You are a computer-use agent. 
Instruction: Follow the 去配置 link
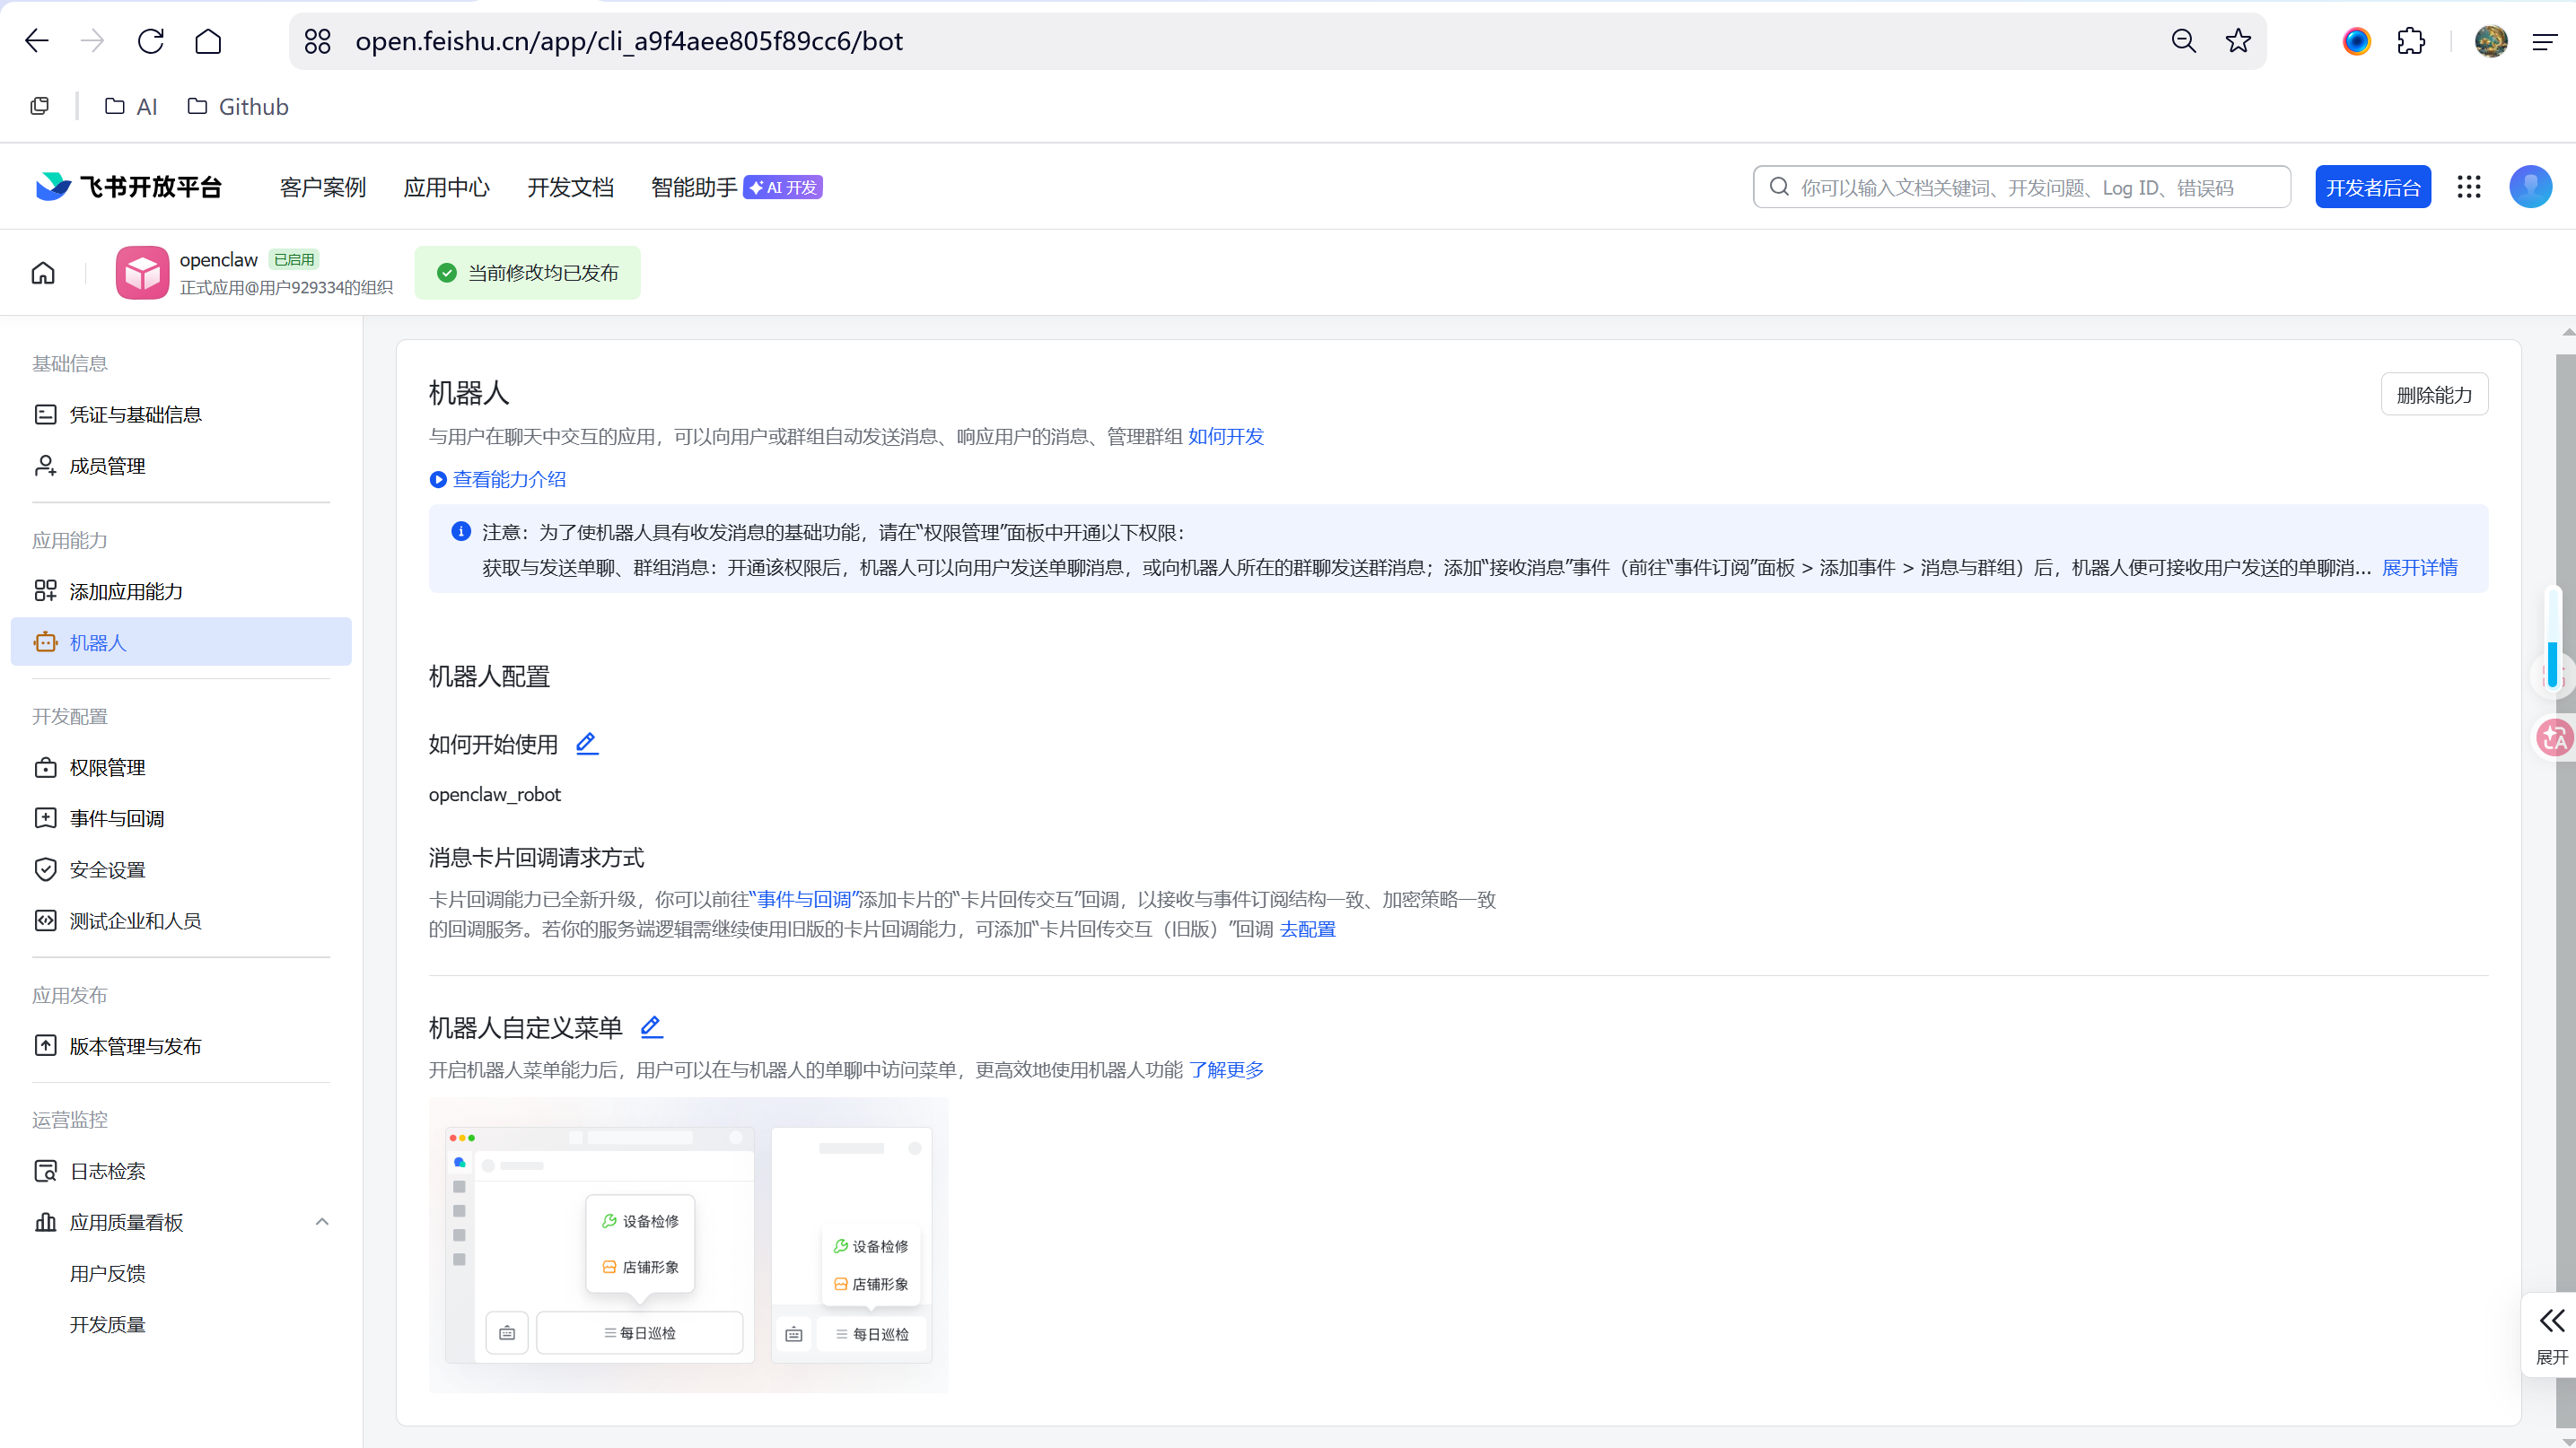click(1307, 929)
